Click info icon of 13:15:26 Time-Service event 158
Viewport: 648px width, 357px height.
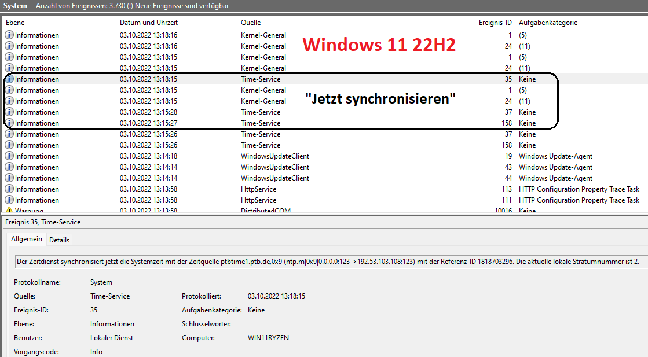pos(9,145)
